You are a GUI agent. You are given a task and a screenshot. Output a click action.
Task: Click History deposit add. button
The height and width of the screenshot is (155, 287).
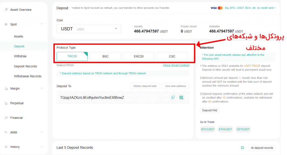point(145,86)
